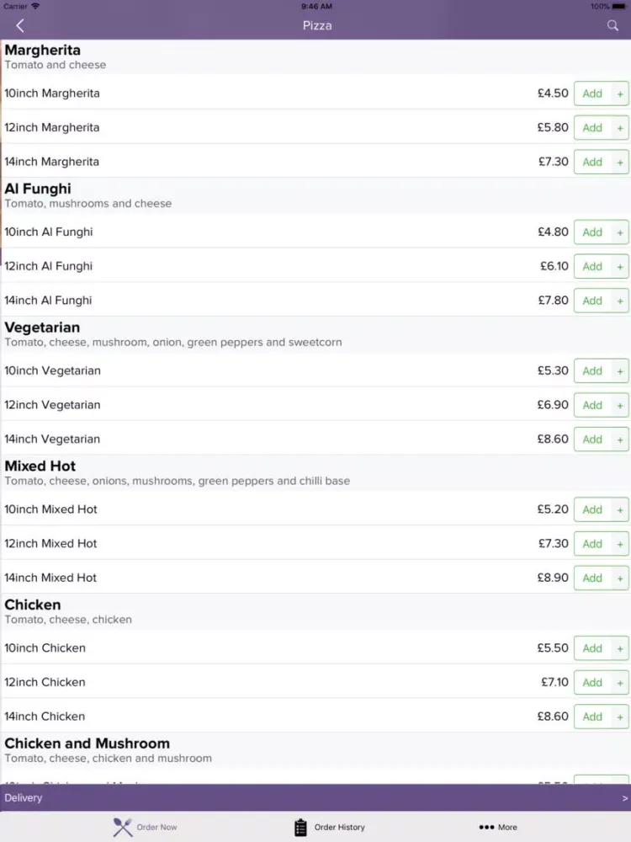Click the Margherita section heading
The width and height of the screenshot is (631, 842).
coord(42,51)
